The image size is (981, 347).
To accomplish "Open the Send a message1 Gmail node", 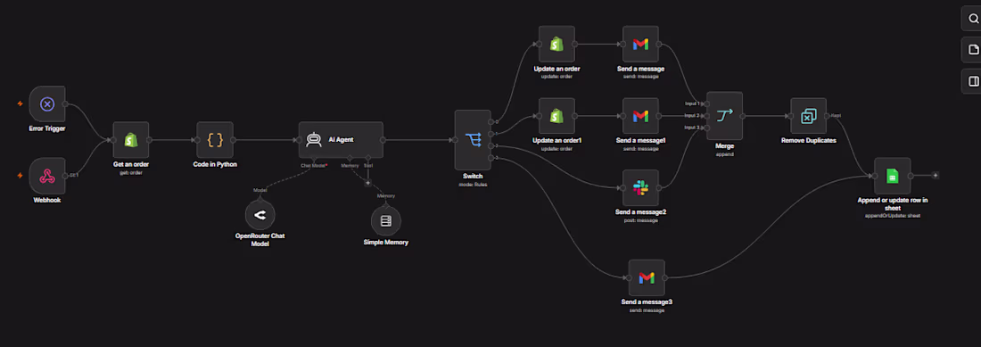I will coord(640,116).
